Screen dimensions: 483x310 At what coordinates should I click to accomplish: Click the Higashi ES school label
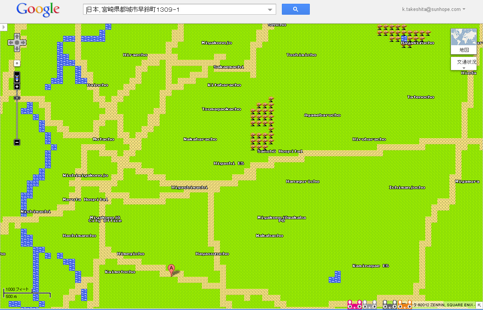click(229, 163)
